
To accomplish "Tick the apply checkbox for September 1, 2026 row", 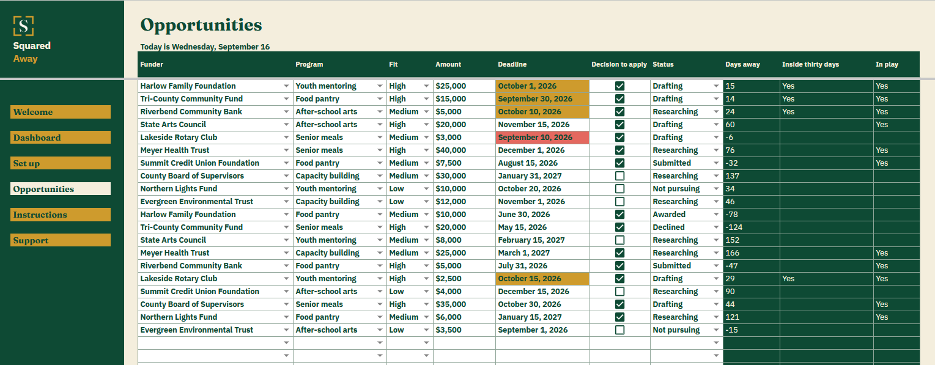I will coord(619,330).
